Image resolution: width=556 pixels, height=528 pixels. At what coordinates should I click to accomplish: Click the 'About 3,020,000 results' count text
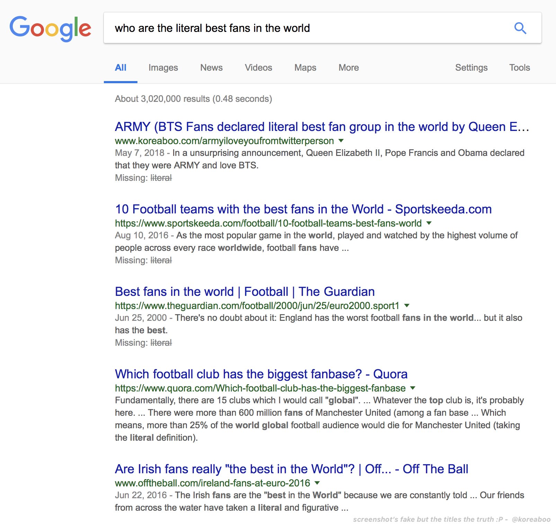pyautogui.click(x=194, y=99)
